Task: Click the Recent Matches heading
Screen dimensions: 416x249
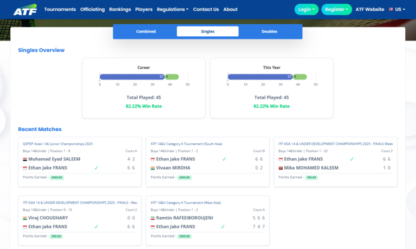Action: click(40, 130)
